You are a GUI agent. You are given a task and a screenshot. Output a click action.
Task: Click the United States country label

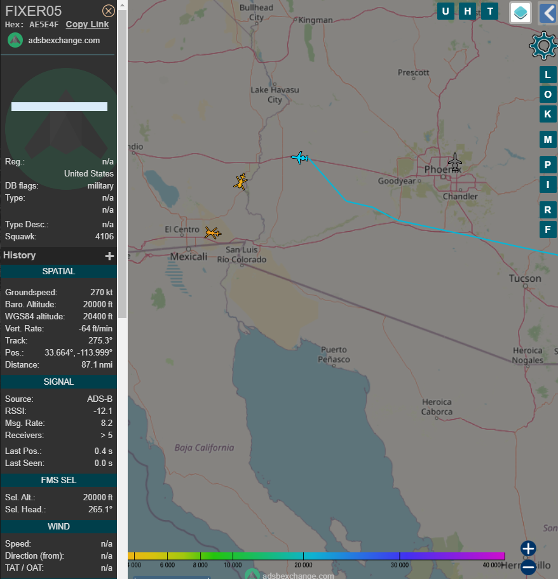(89, 173)
